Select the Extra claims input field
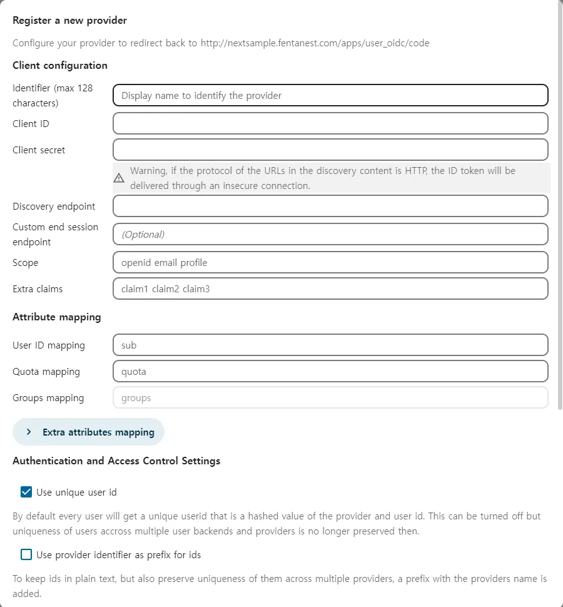The image size is (563, 607). (x=330, y=288)
